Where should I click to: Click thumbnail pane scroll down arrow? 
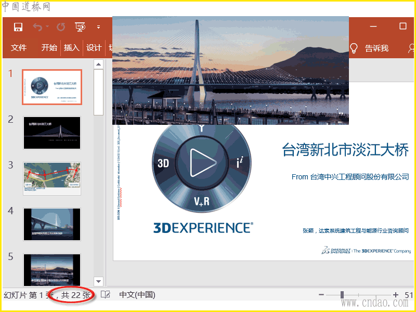(98, 281)
